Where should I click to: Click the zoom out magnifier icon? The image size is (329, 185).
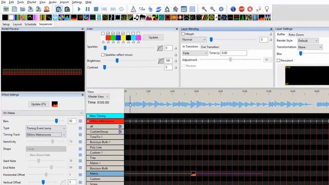(212, 9)
